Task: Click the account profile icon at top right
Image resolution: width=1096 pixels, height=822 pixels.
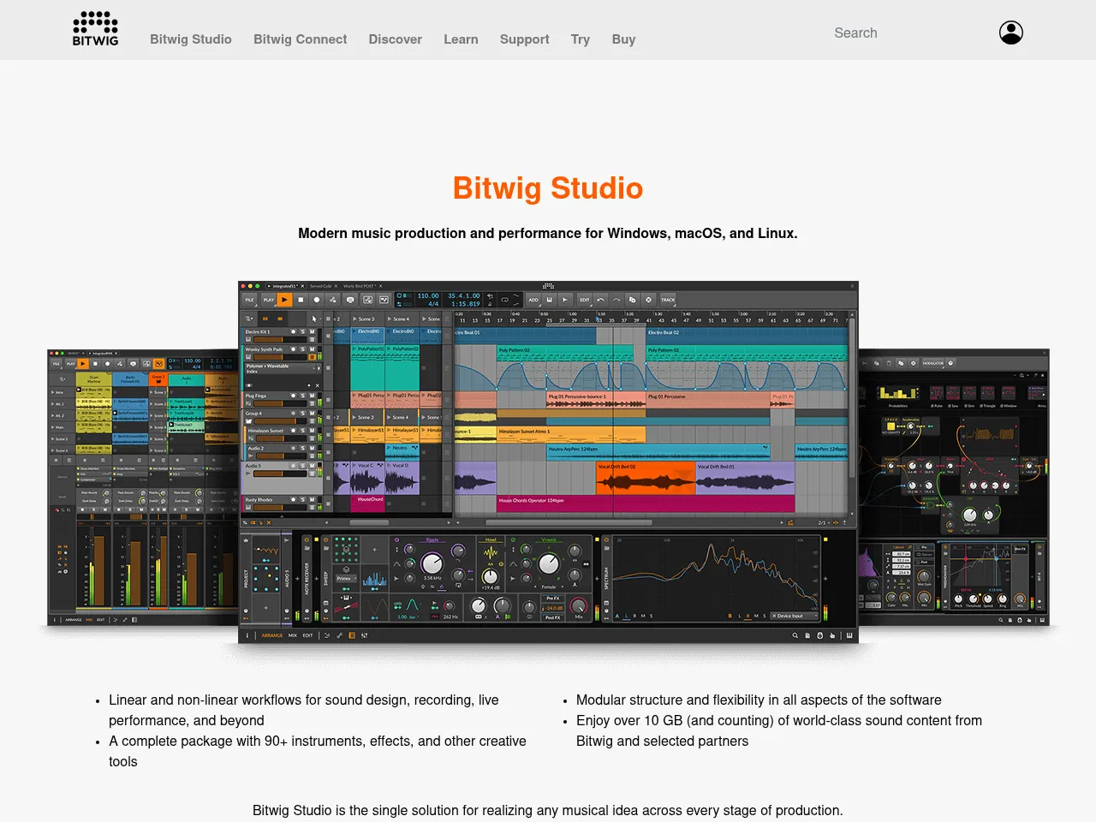Action: pyautogui.click(x=1010, y=32)
